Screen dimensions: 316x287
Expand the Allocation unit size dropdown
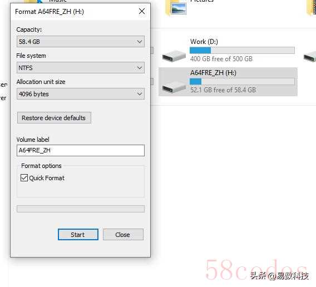[x=81, y=94]
